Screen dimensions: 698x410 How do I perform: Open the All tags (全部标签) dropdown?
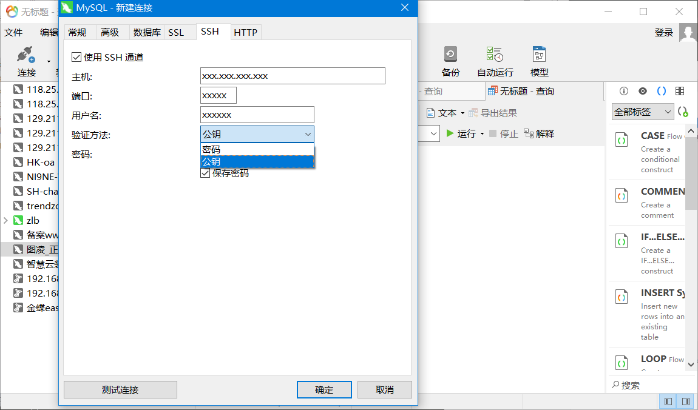tap(642, 112)
